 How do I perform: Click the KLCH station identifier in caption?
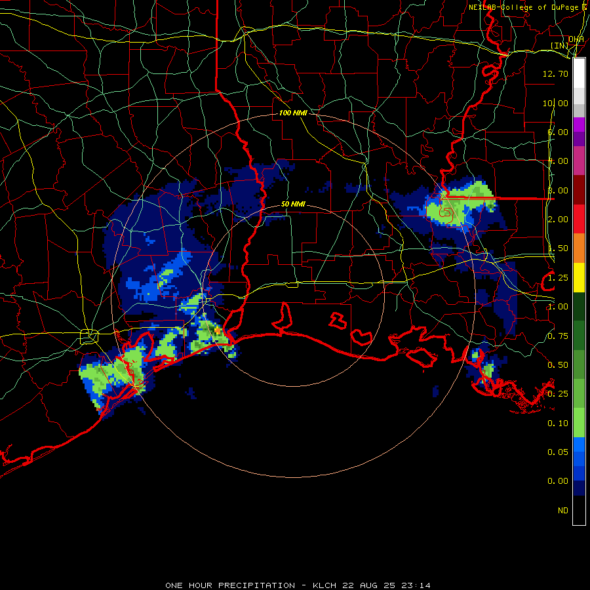[325, 585]
